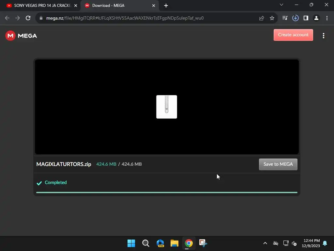Click the green download progress bar

point(167,192)
